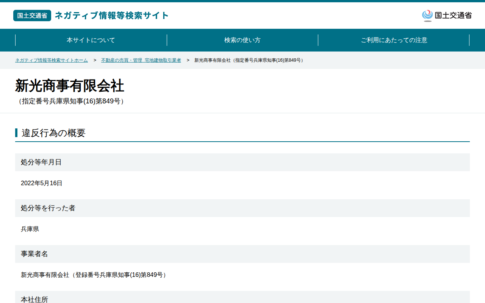Click 新光商事有限会社（登録番号兵庫県知事(16)第849号） value
The image size is (485, 303).
pyautogui.click(x=95, y=275)
